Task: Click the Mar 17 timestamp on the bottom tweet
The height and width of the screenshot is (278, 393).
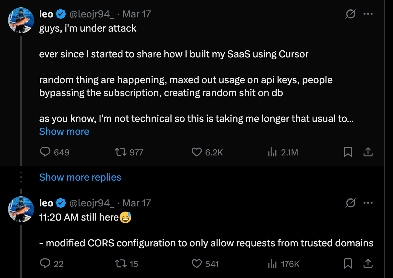Action: 137,203
